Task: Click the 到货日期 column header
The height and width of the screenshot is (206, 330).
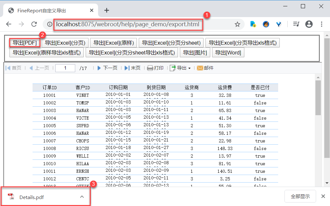Action: point(156,87)
